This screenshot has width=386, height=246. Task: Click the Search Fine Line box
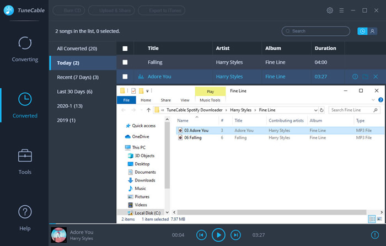pyautogui.click(x=354, y=110)
